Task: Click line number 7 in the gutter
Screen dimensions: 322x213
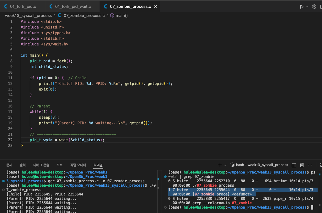Action: [11, 55]
